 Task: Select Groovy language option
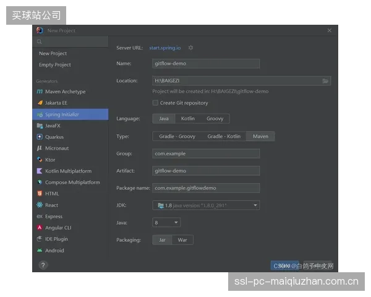point(215,118)
